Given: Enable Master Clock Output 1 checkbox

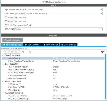Looking at the screenshot, I should (x=6, y=17).
